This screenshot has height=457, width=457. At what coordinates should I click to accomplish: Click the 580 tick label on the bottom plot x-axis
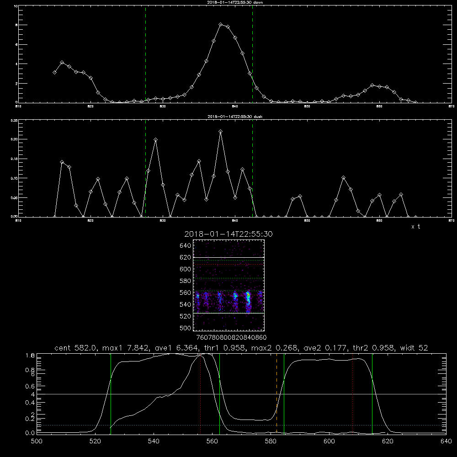tap(271, 441)
